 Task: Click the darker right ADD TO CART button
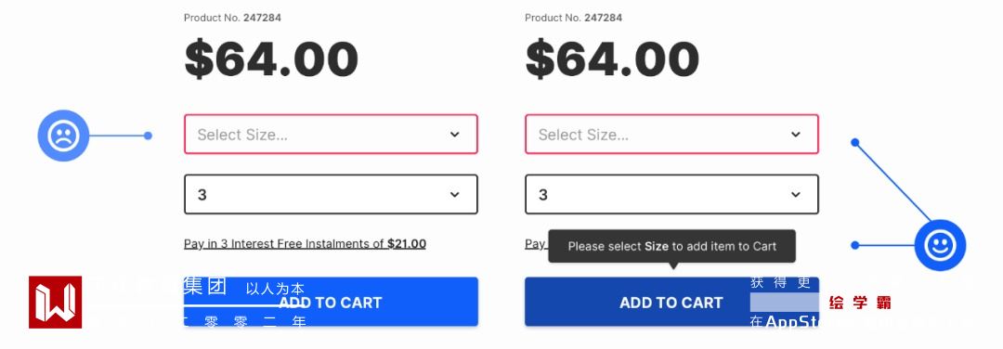[x=671, y=302]
